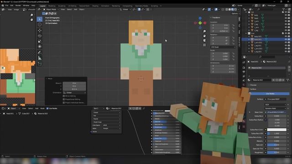Viewport: 292px width, 164px height.
Task: Select the Select Box tool in viewport toolbar
Action: coord(40,19)
